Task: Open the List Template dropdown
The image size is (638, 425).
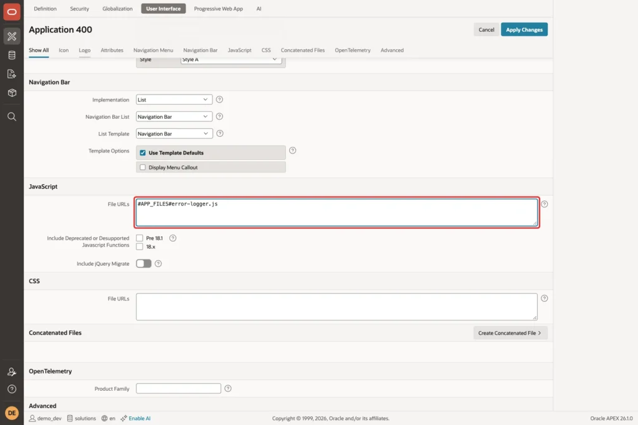Action: coord(174,134)
